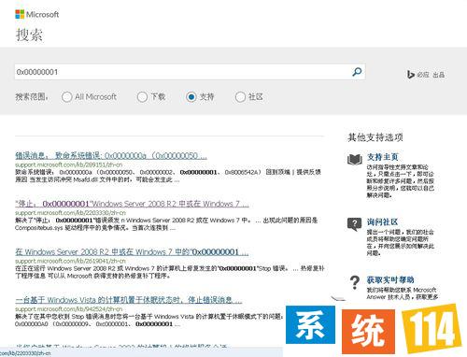
Task: Open result 在 Windows Server 2008 R2 中或在 Windows 7
Action: click(132, 251)
